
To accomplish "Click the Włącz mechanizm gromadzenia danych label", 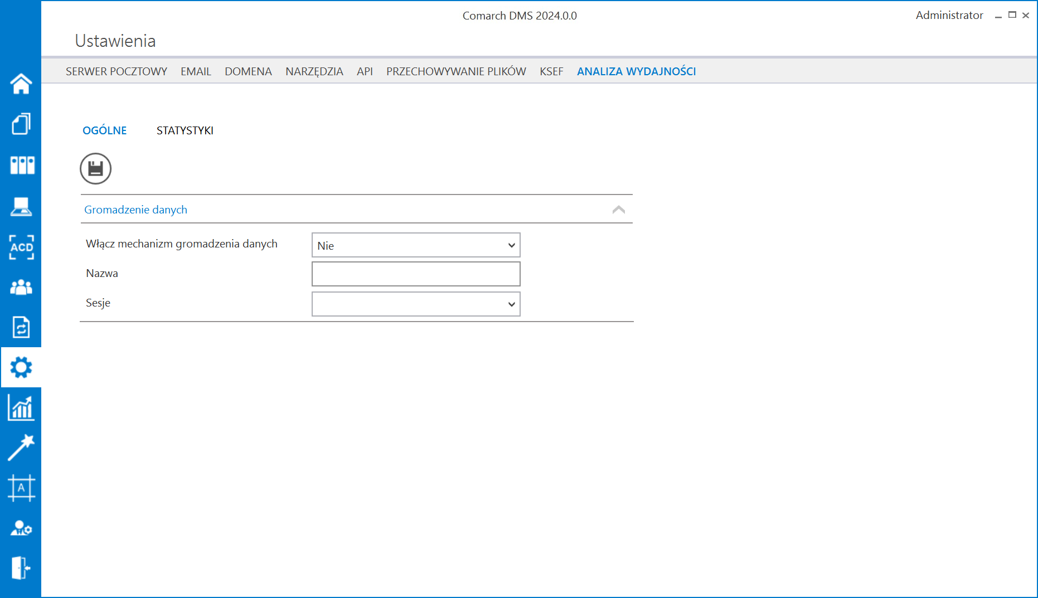I will pyautogui.click(x=182, y=244).
